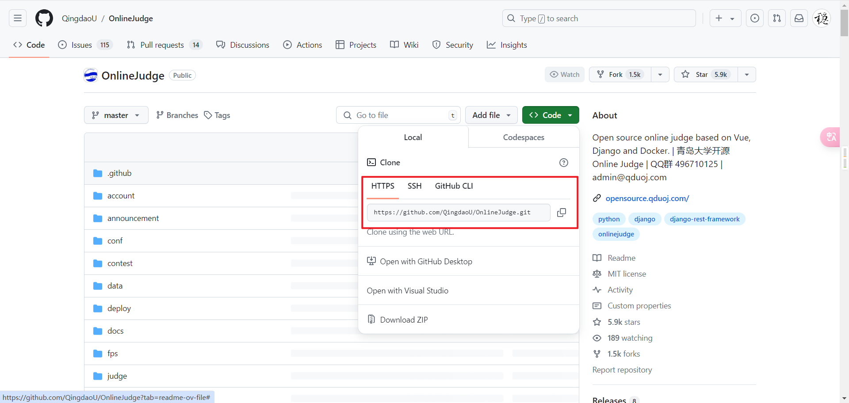Open the announcement folder
The height and width of the screenshot is (403, 849).
(x=133, y=218)
